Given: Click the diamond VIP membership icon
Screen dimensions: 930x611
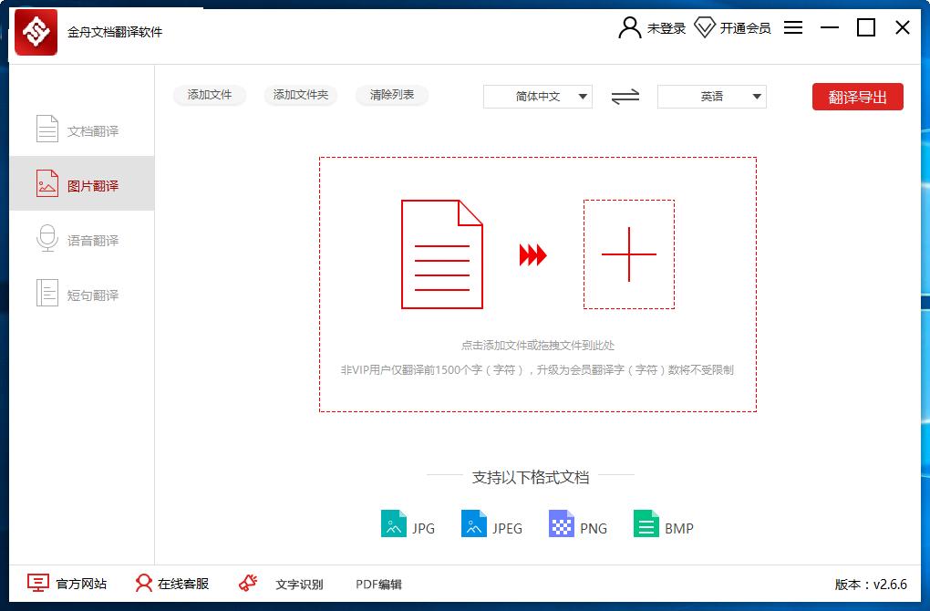Looking at the screenshot, I should point(705,28).
